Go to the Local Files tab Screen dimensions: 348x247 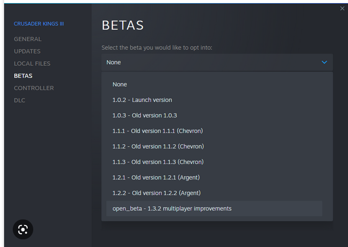click(32, 64)
